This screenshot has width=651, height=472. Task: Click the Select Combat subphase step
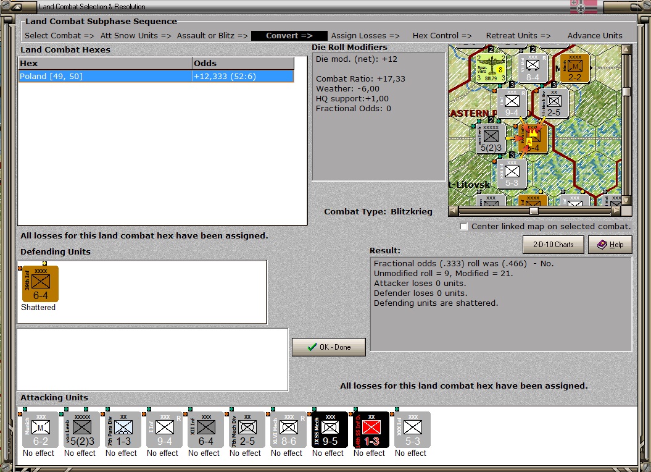[x=59, y=36]
